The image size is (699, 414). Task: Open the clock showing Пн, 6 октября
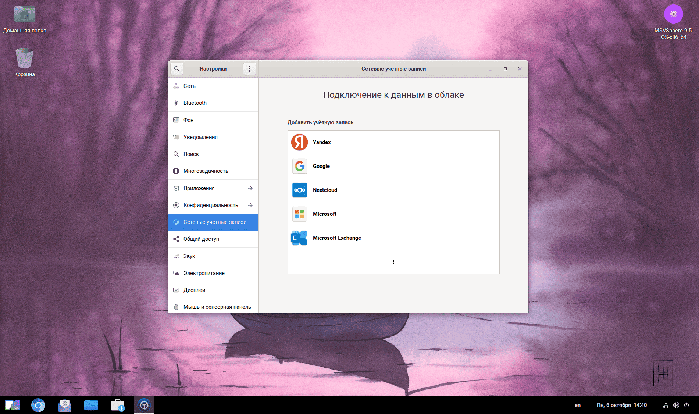pos(621,405)
